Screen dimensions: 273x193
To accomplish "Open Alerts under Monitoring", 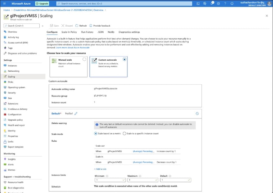I will [11, 165].
